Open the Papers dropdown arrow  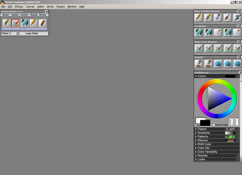coord(238,129)
